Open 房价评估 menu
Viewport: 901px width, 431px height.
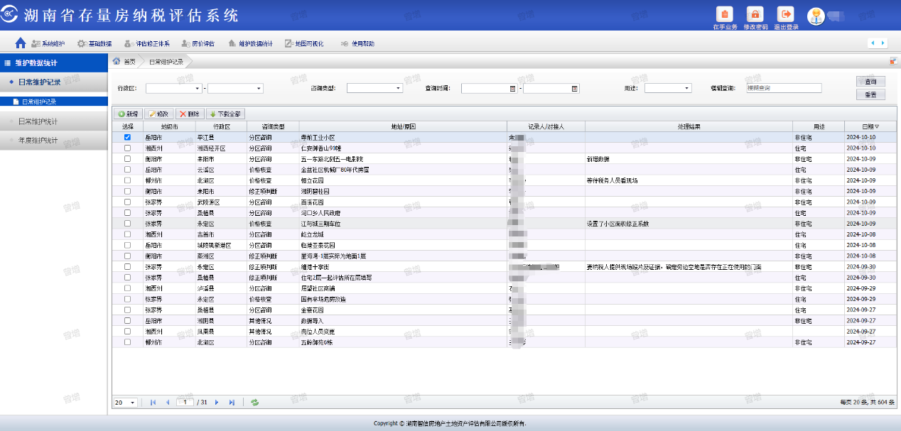[198, 43]
